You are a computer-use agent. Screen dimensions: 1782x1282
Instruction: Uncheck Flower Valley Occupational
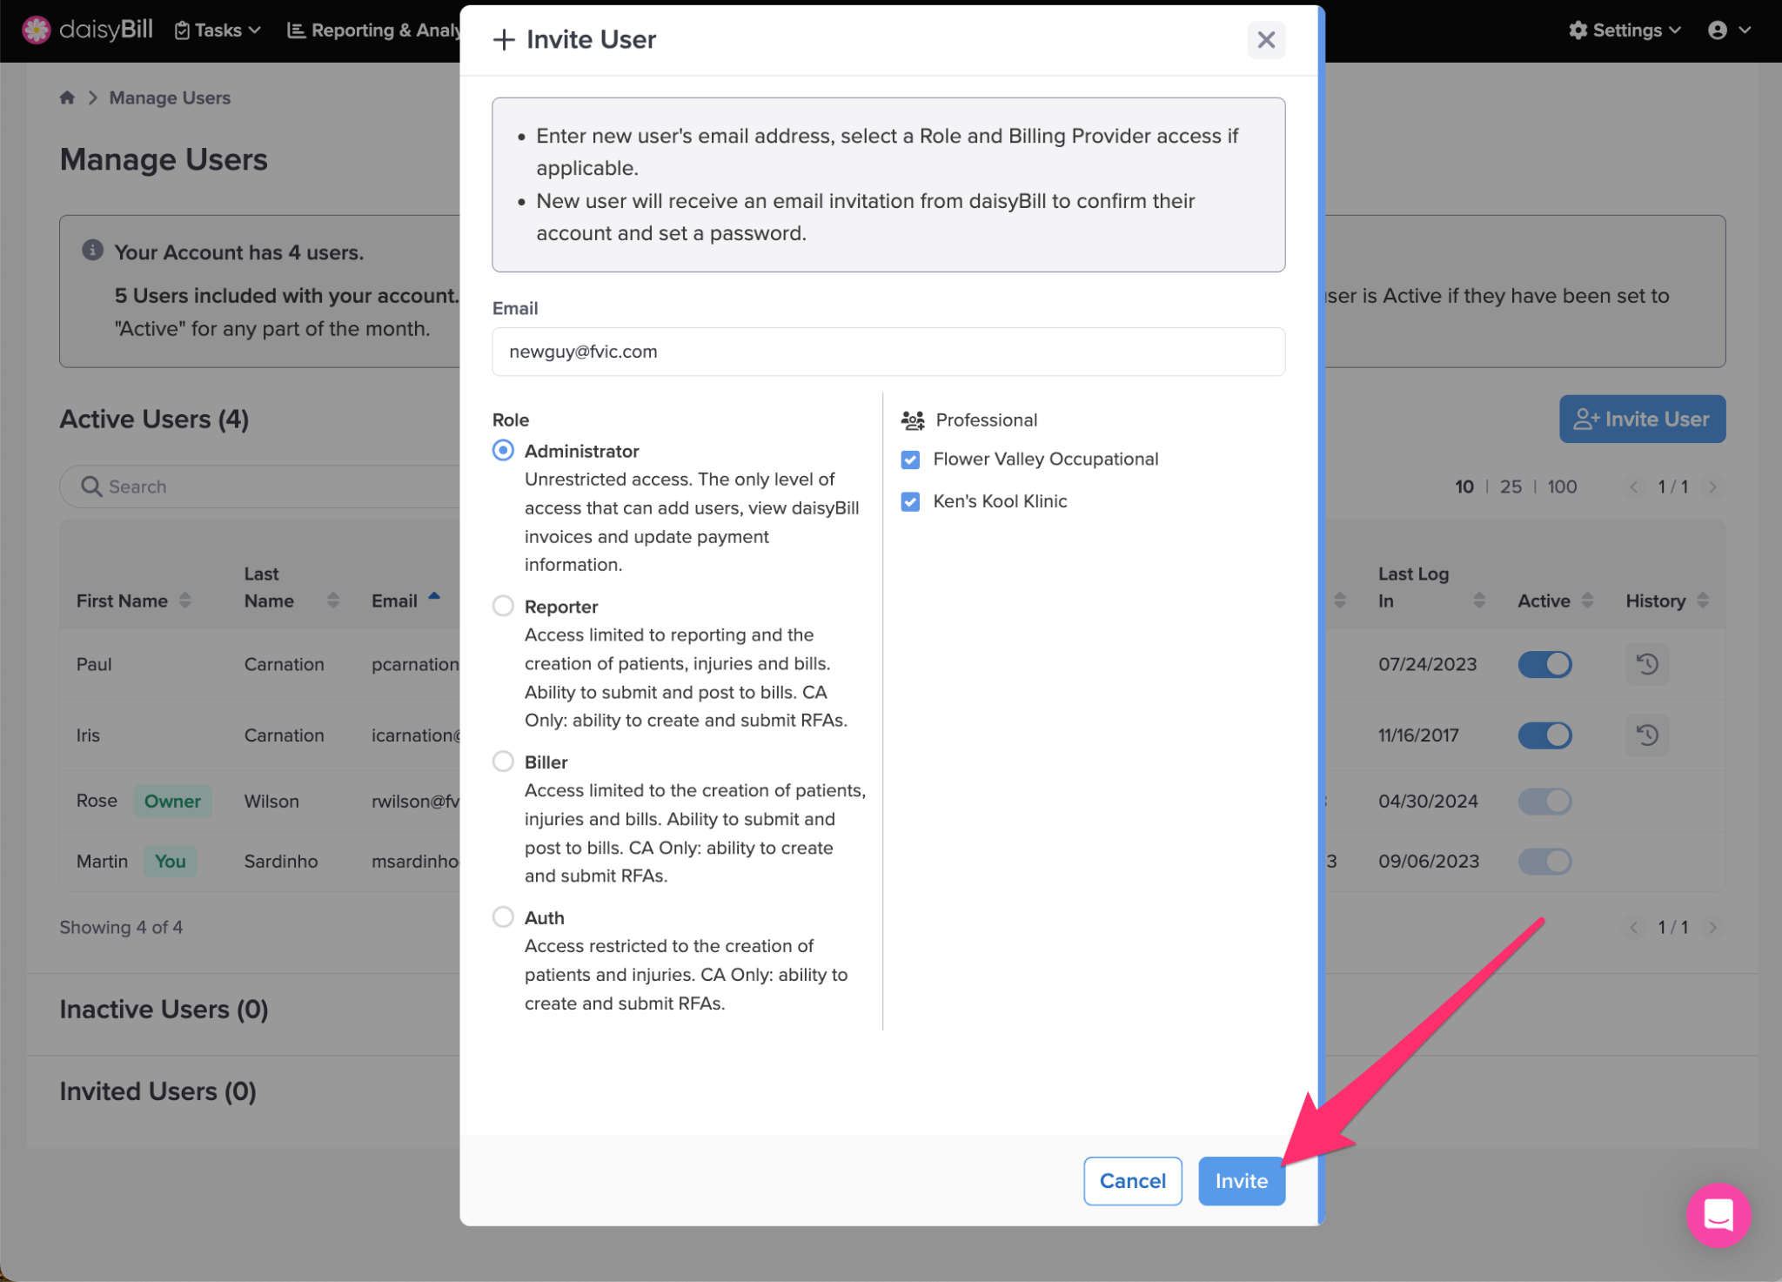click(x=910, y=460)
